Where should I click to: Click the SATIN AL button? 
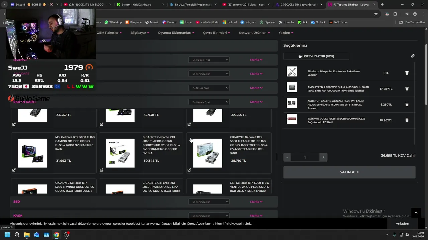349,172
